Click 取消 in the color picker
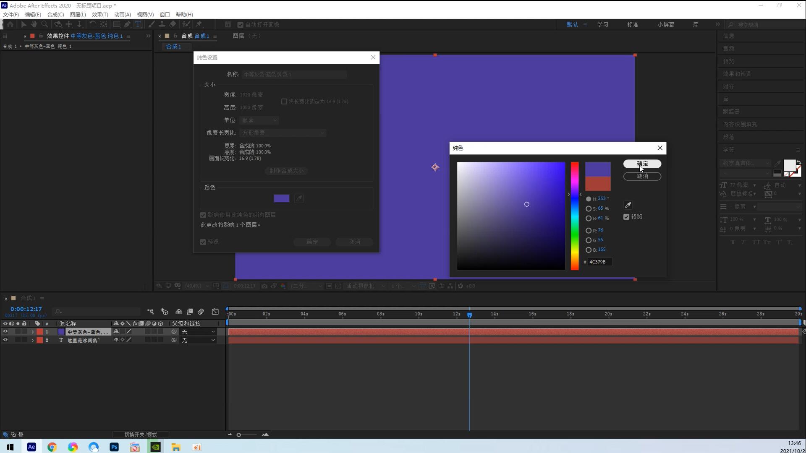This screenshot has height=453, width=806. [642, 176]
